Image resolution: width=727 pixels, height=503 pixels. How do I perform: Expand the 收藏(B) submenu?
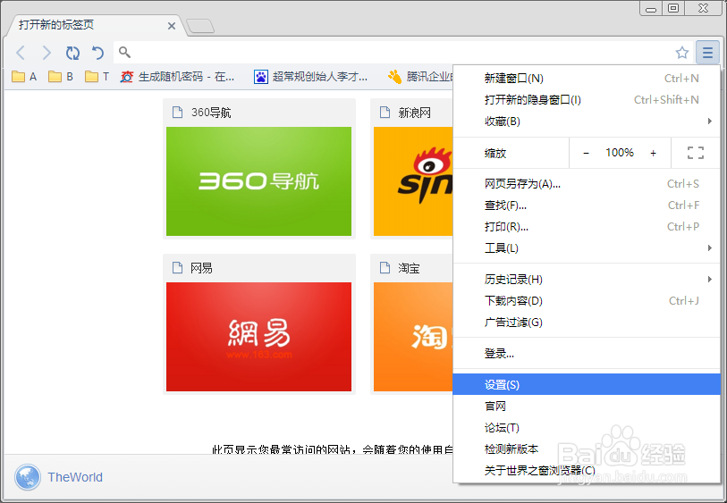[587, 122]
